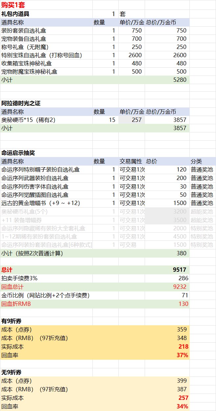The width and height of the screenshot is (216, 411).
Task: Select the section title 无9折券
Action: (x=12, y=372)
